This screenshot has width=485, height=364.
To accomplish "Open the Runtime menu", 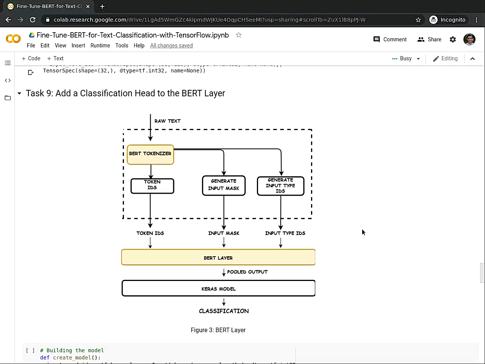I will click(100, 45).
